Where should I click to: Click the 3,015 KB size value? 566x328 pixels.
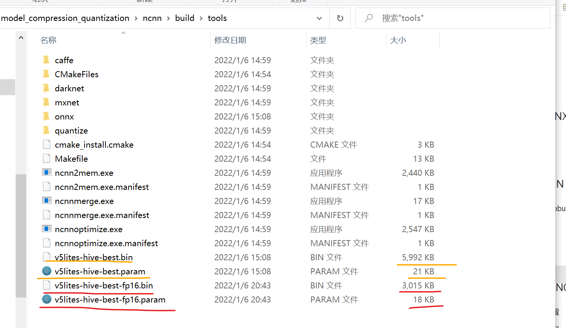pyautogui.click(x=418, y=285)
